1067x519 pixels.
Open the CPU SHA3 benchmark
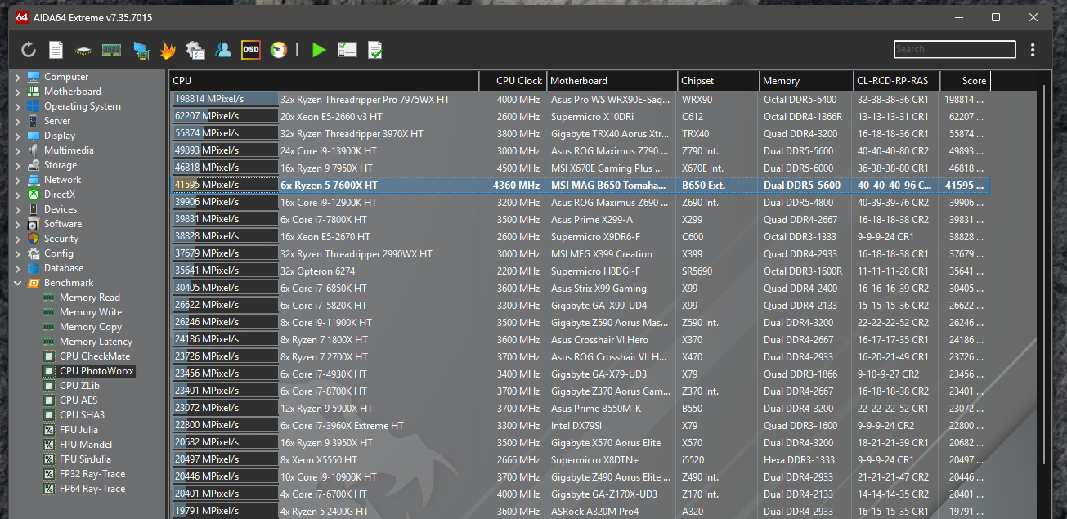tap(82, 415)
